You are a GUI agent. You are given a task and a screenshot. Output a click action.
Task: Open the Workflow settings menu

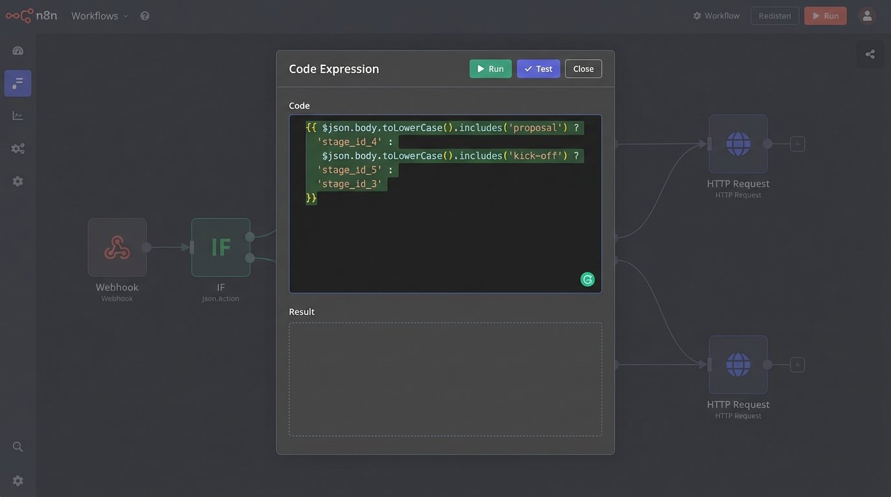[716, 16]
